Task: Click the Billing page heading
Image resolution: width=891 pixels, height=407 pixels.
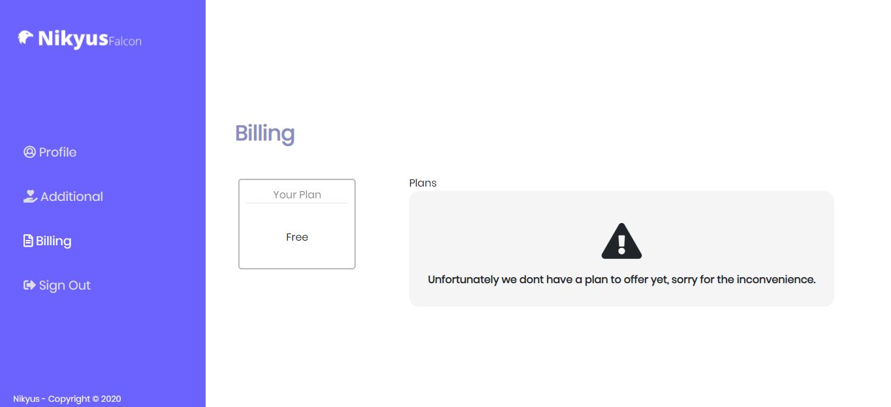Action: 264,133
